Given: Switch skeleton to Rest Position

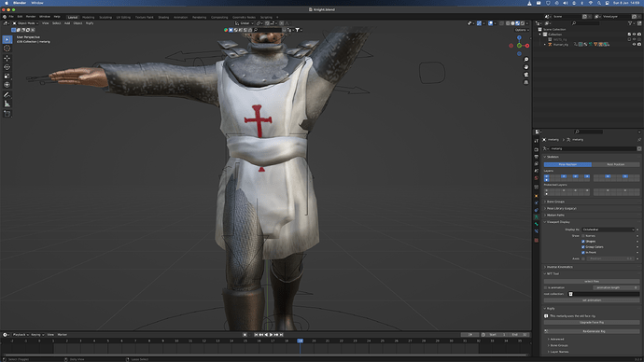Looking at the screenshot, I should (615, 164).
